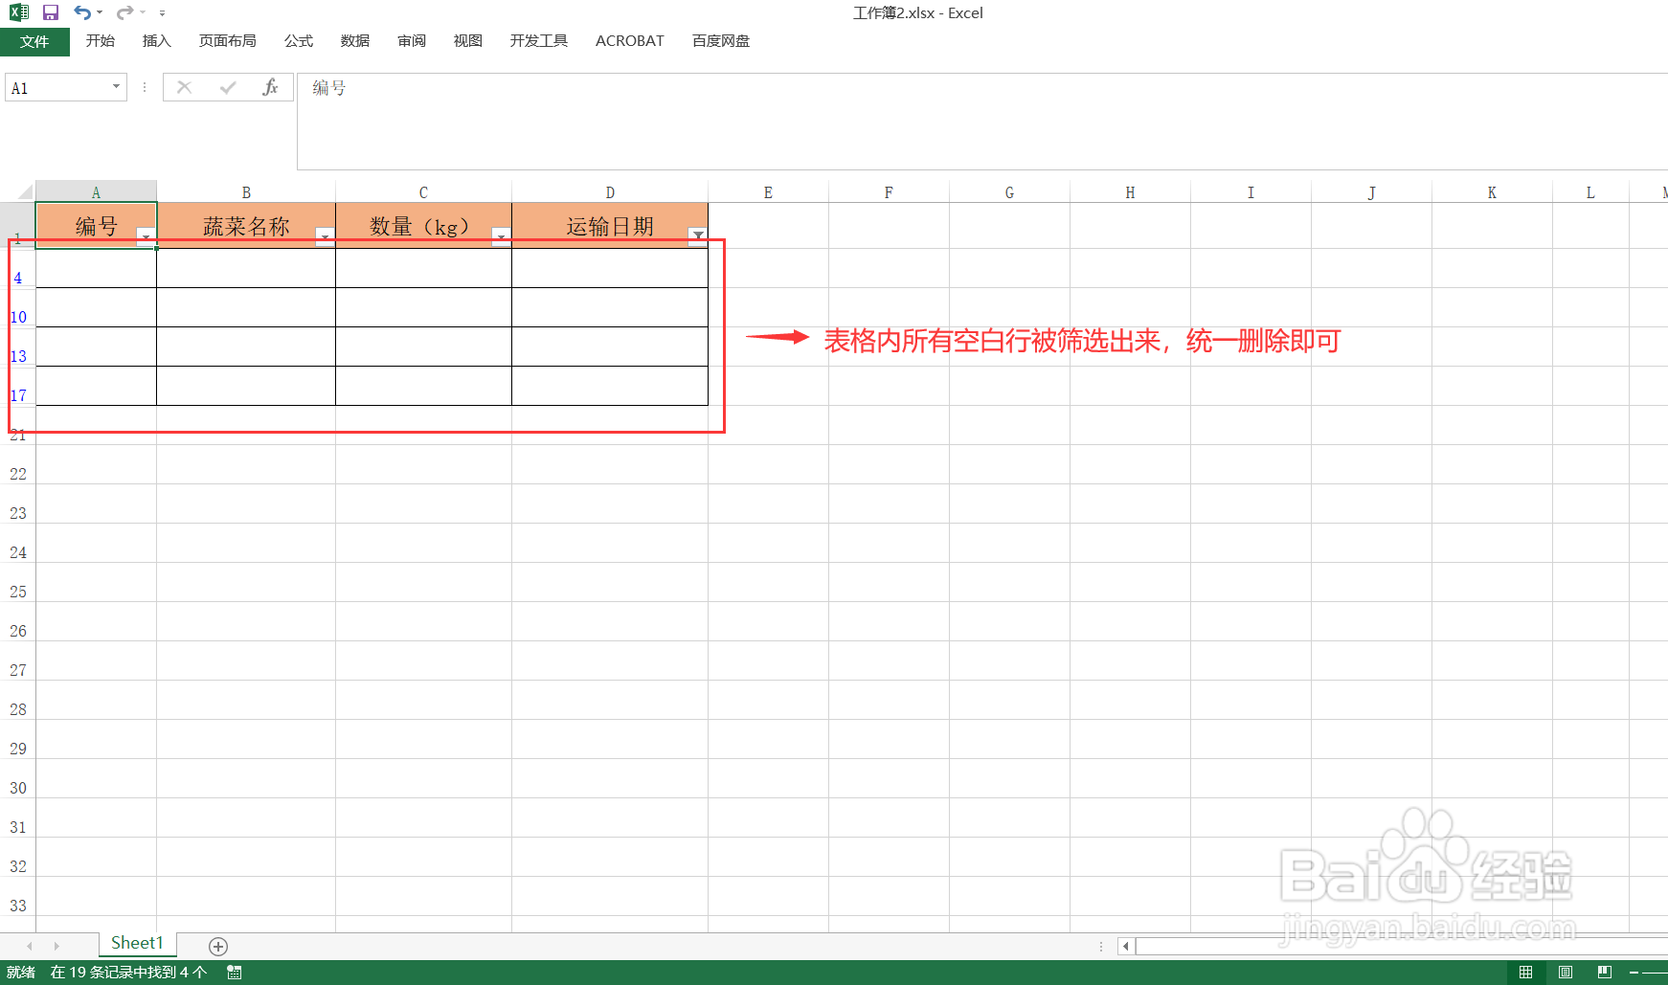
Task: Open the 公式 ribbon tab
Action: (299, 41)
